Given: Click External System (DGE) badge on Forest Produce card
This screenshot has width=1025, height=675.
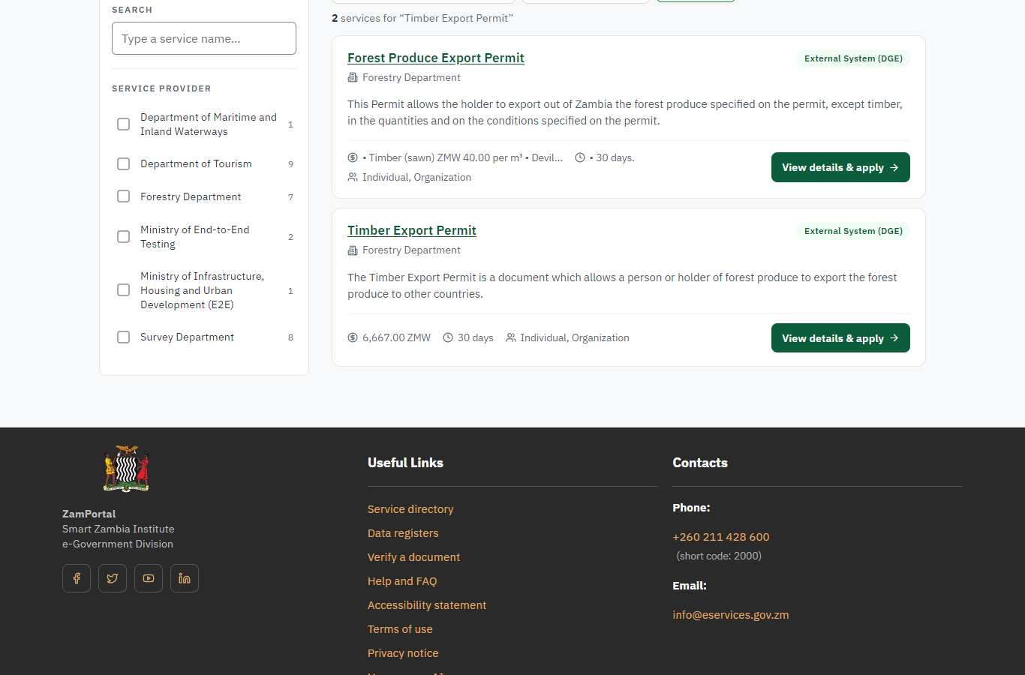Looking at the screenshot, I should coord(853,58).
